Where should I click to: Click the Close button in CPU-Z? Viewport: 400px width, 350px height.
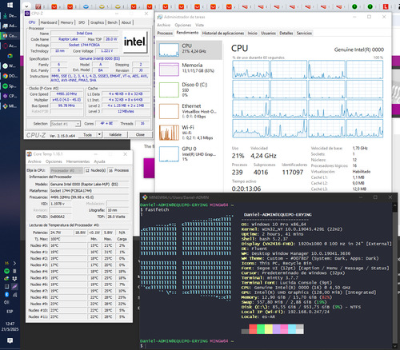click(x=140, y=135)
